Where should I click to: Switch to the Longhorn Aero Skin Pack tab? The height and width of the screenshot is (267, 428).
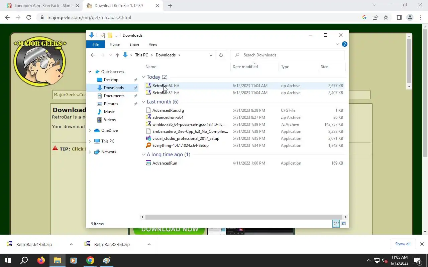(x=44, y=6)
